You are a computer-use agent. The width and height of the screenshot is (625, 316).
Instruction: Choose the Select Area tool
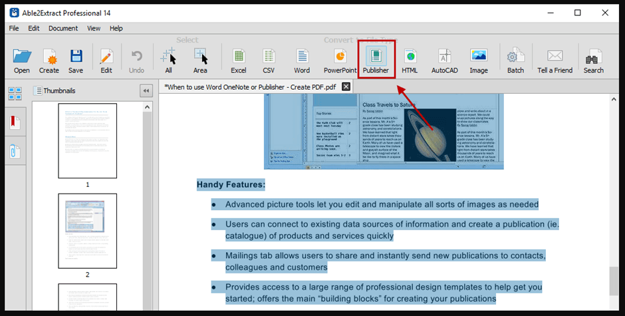point(200,61)
